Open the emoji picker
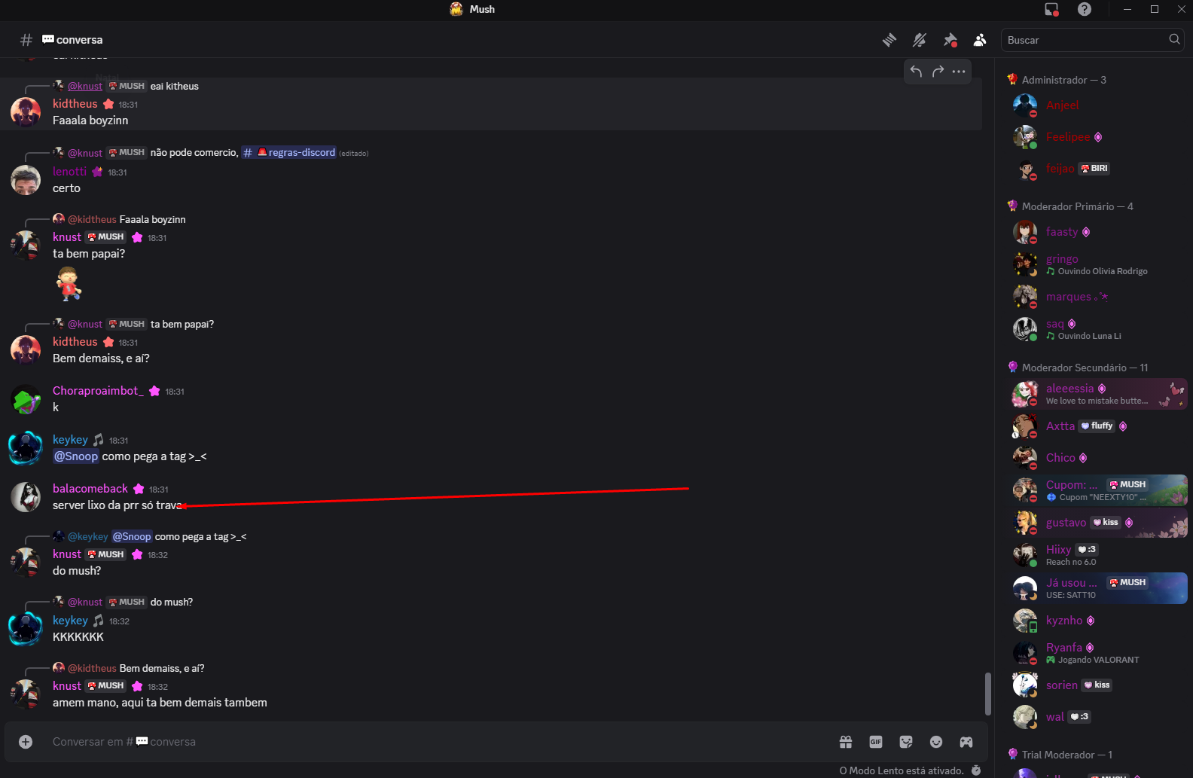This screenshot has width=1193, height=778. [936, 742]
